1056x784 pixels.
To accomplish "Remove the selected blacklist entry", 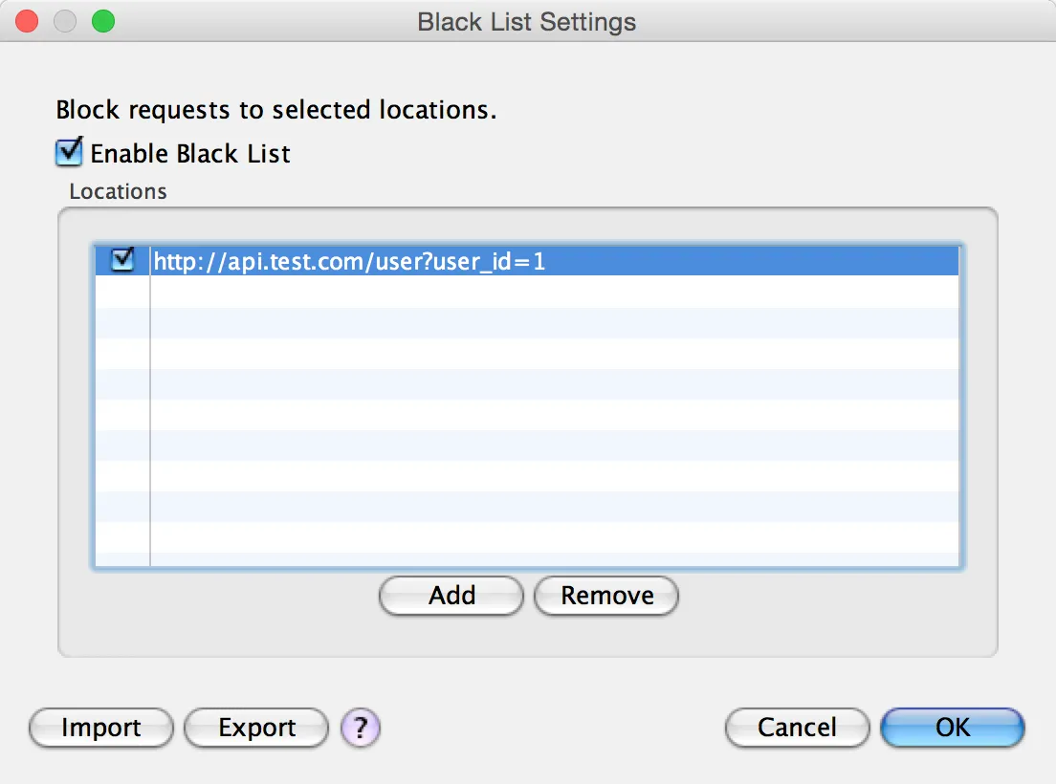I will pos(606,596).
